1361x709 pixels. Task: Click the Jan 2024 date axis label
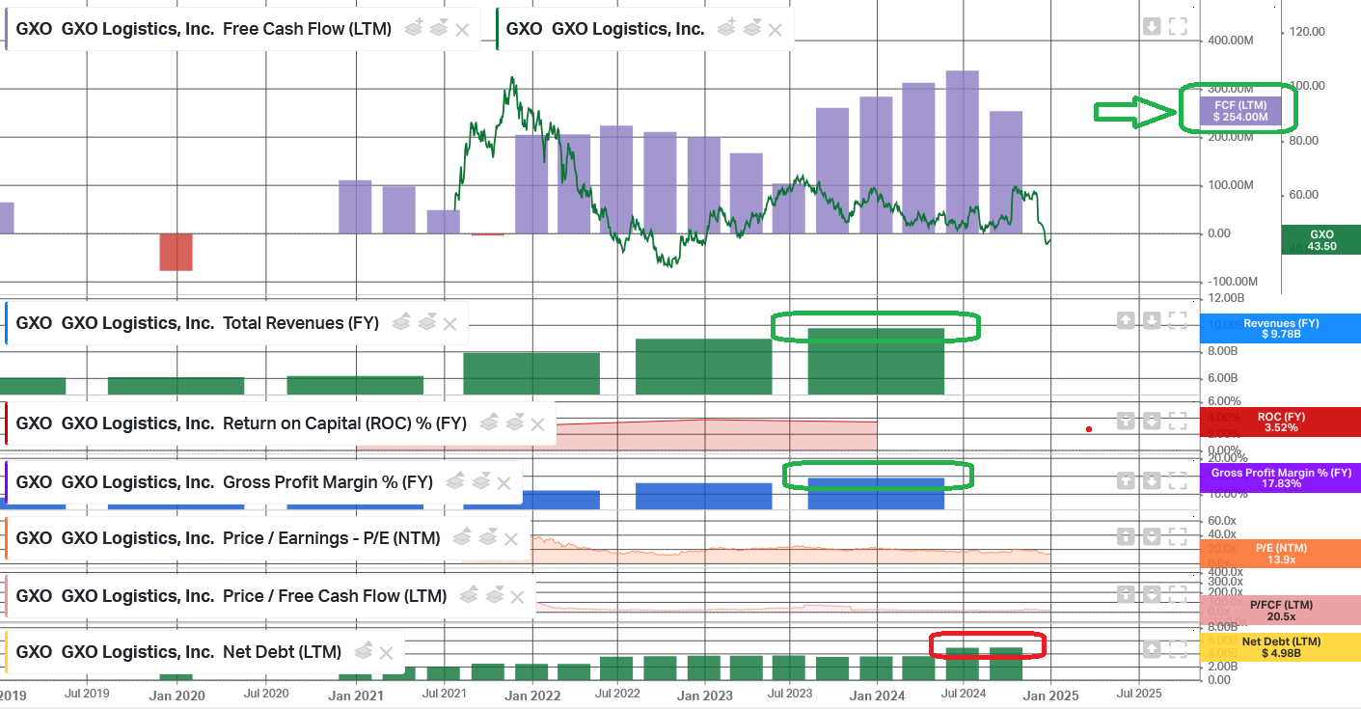[876, 695]
